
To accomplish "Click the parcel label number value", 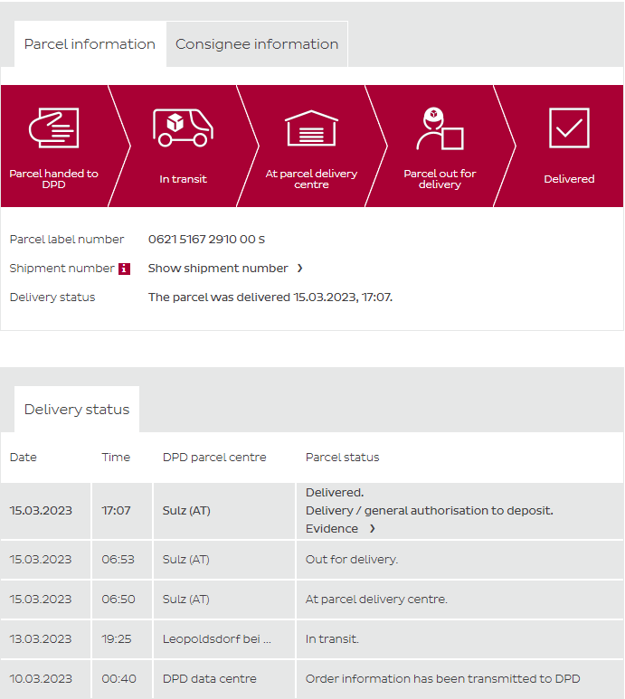I will tap(206, 240).
